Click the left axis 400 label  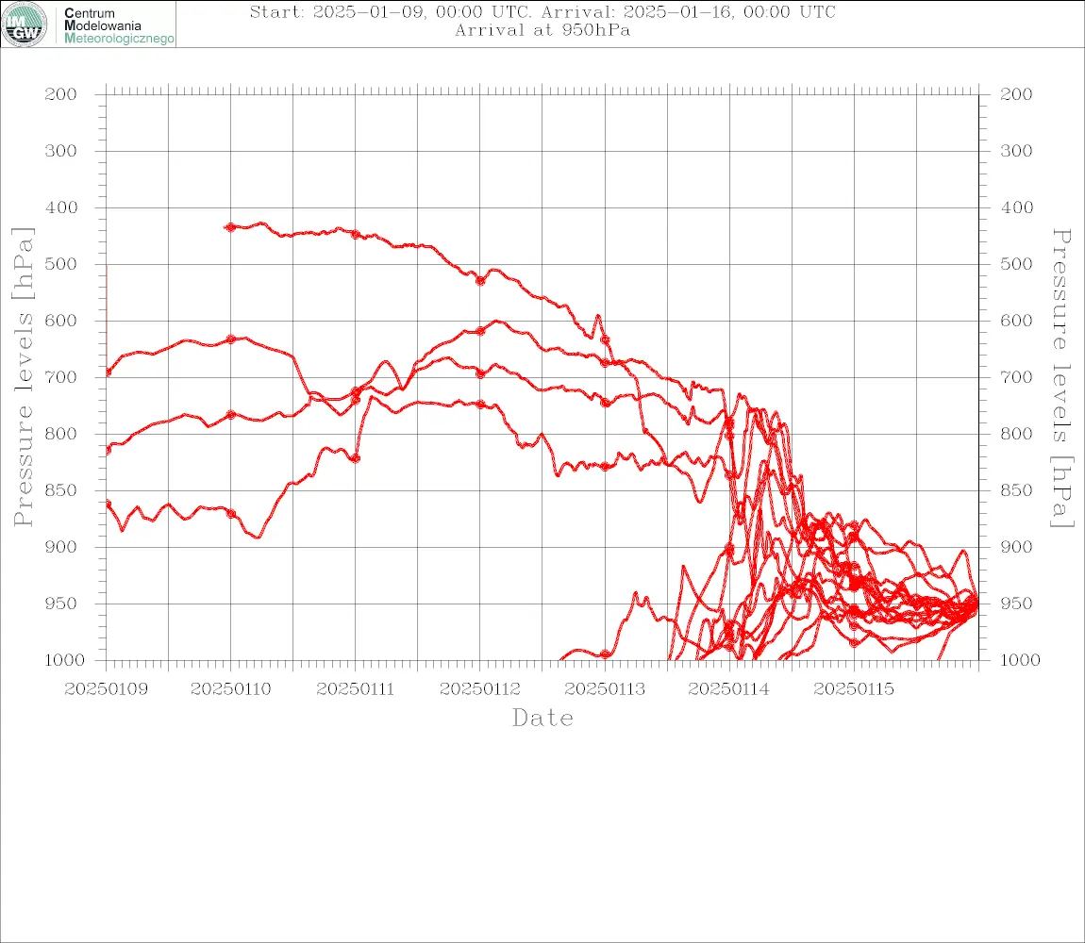coord(61,207)
